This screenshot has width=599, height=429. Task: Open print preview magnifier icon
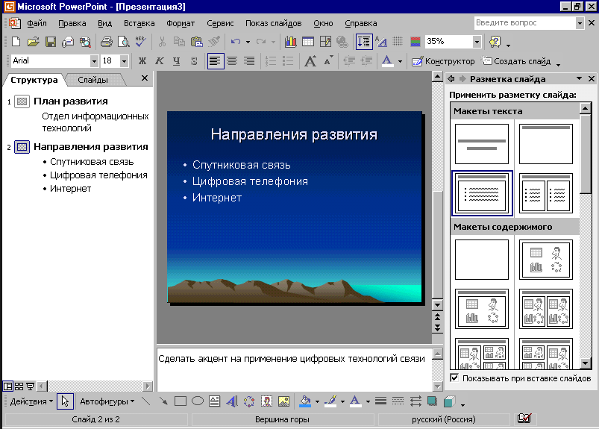point(123,41)
